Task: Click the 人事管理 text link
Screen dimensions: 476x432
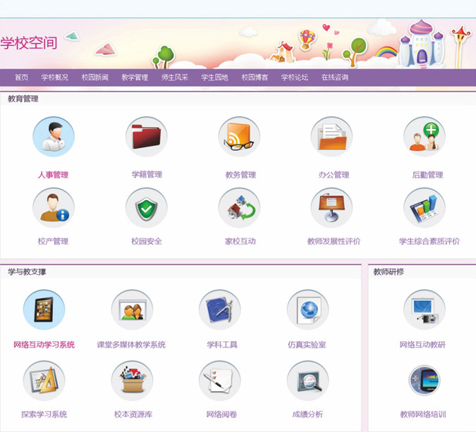Action: pos(53,175)
